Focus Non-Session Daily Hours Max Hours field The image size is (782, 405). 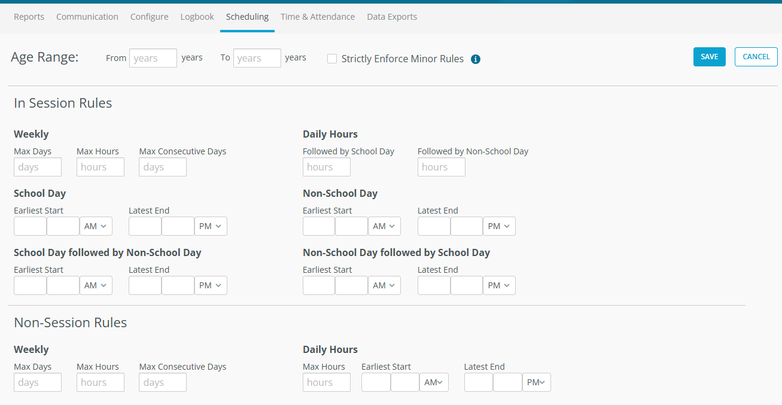click(326, 382)
